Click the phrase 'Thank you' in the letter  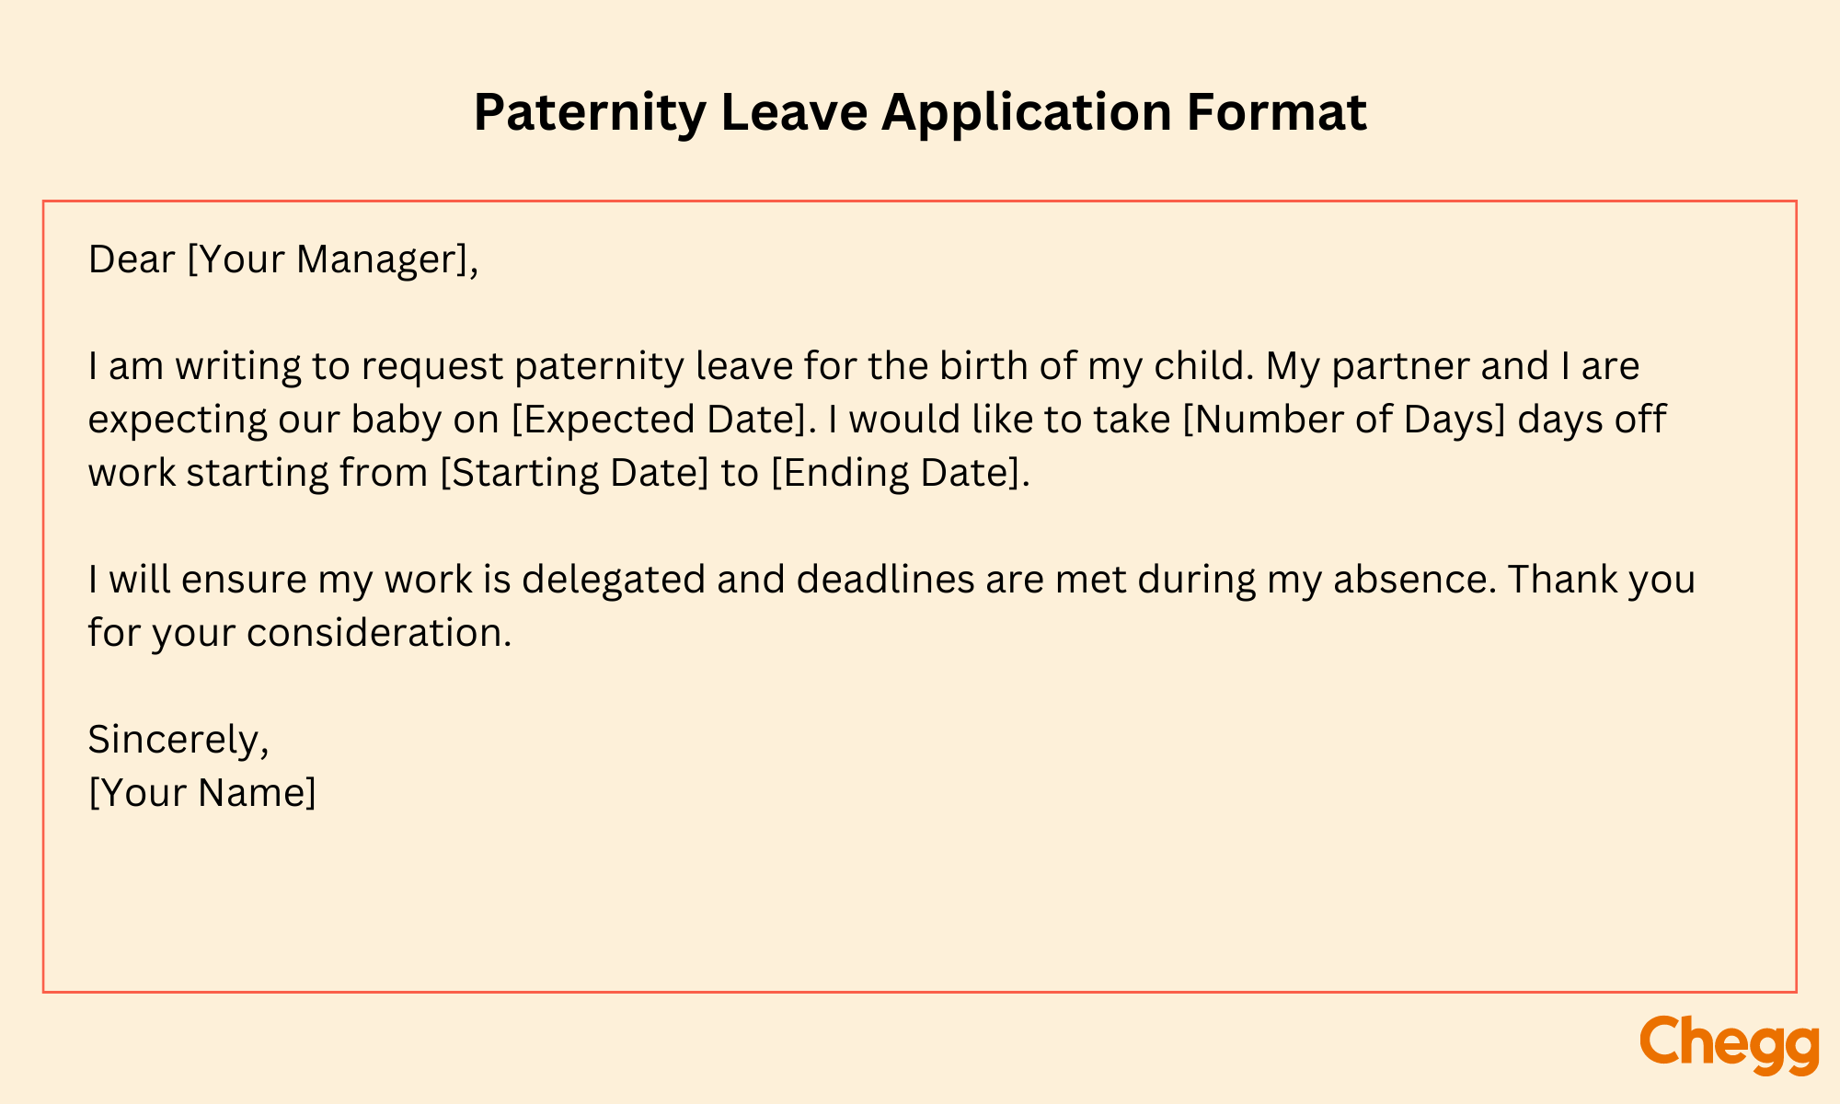1601,580
